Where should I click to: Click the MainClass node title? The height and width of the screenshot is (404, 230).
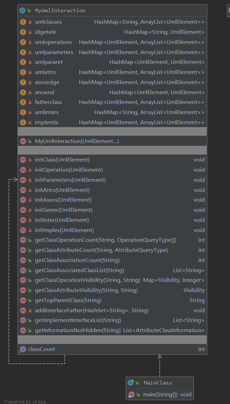[157, 383]
